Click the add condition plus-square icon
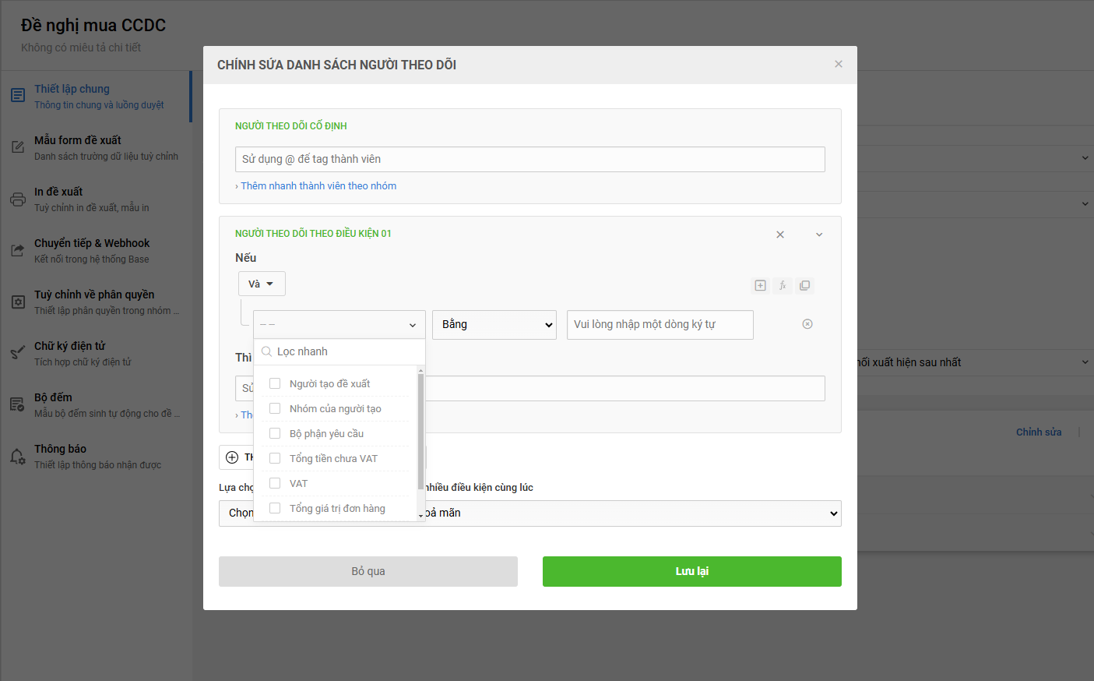The width and height of the screenshot is (1094, 681). point(761,285)
